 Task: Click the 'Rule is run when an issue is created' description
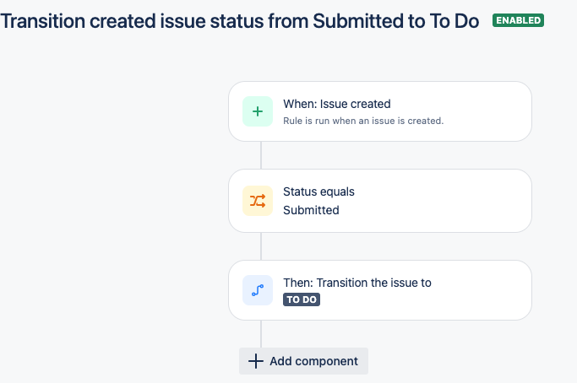click(x=363, y=121)
